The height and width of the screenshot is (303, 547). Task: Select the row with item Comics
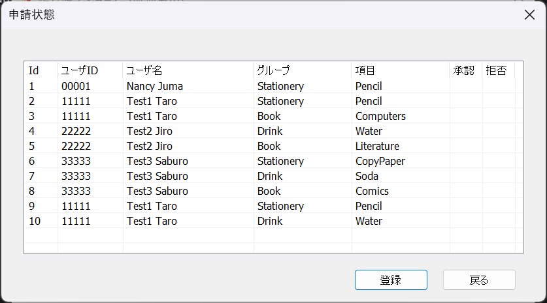(x=372, y=191)
